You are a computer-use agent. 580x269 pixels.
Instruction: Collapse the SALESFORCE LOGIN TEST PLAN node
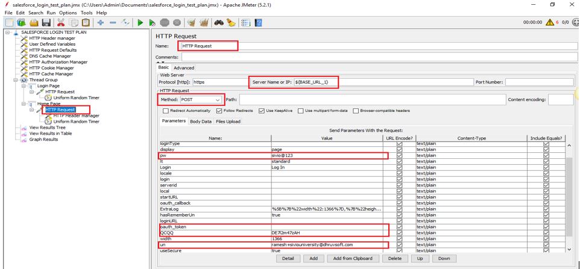[x=8, y=32]
